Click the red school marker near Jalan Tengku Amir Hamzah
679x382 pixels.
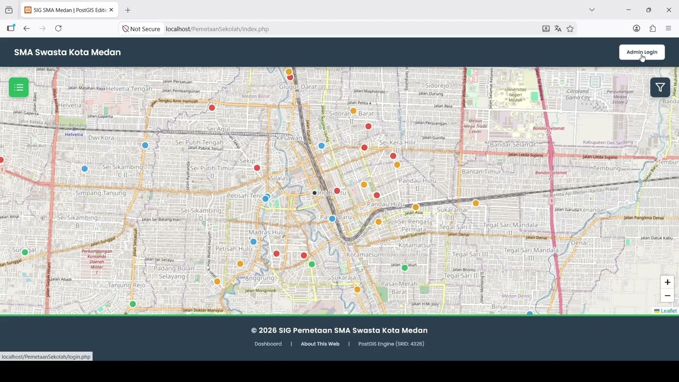[212, 108]
